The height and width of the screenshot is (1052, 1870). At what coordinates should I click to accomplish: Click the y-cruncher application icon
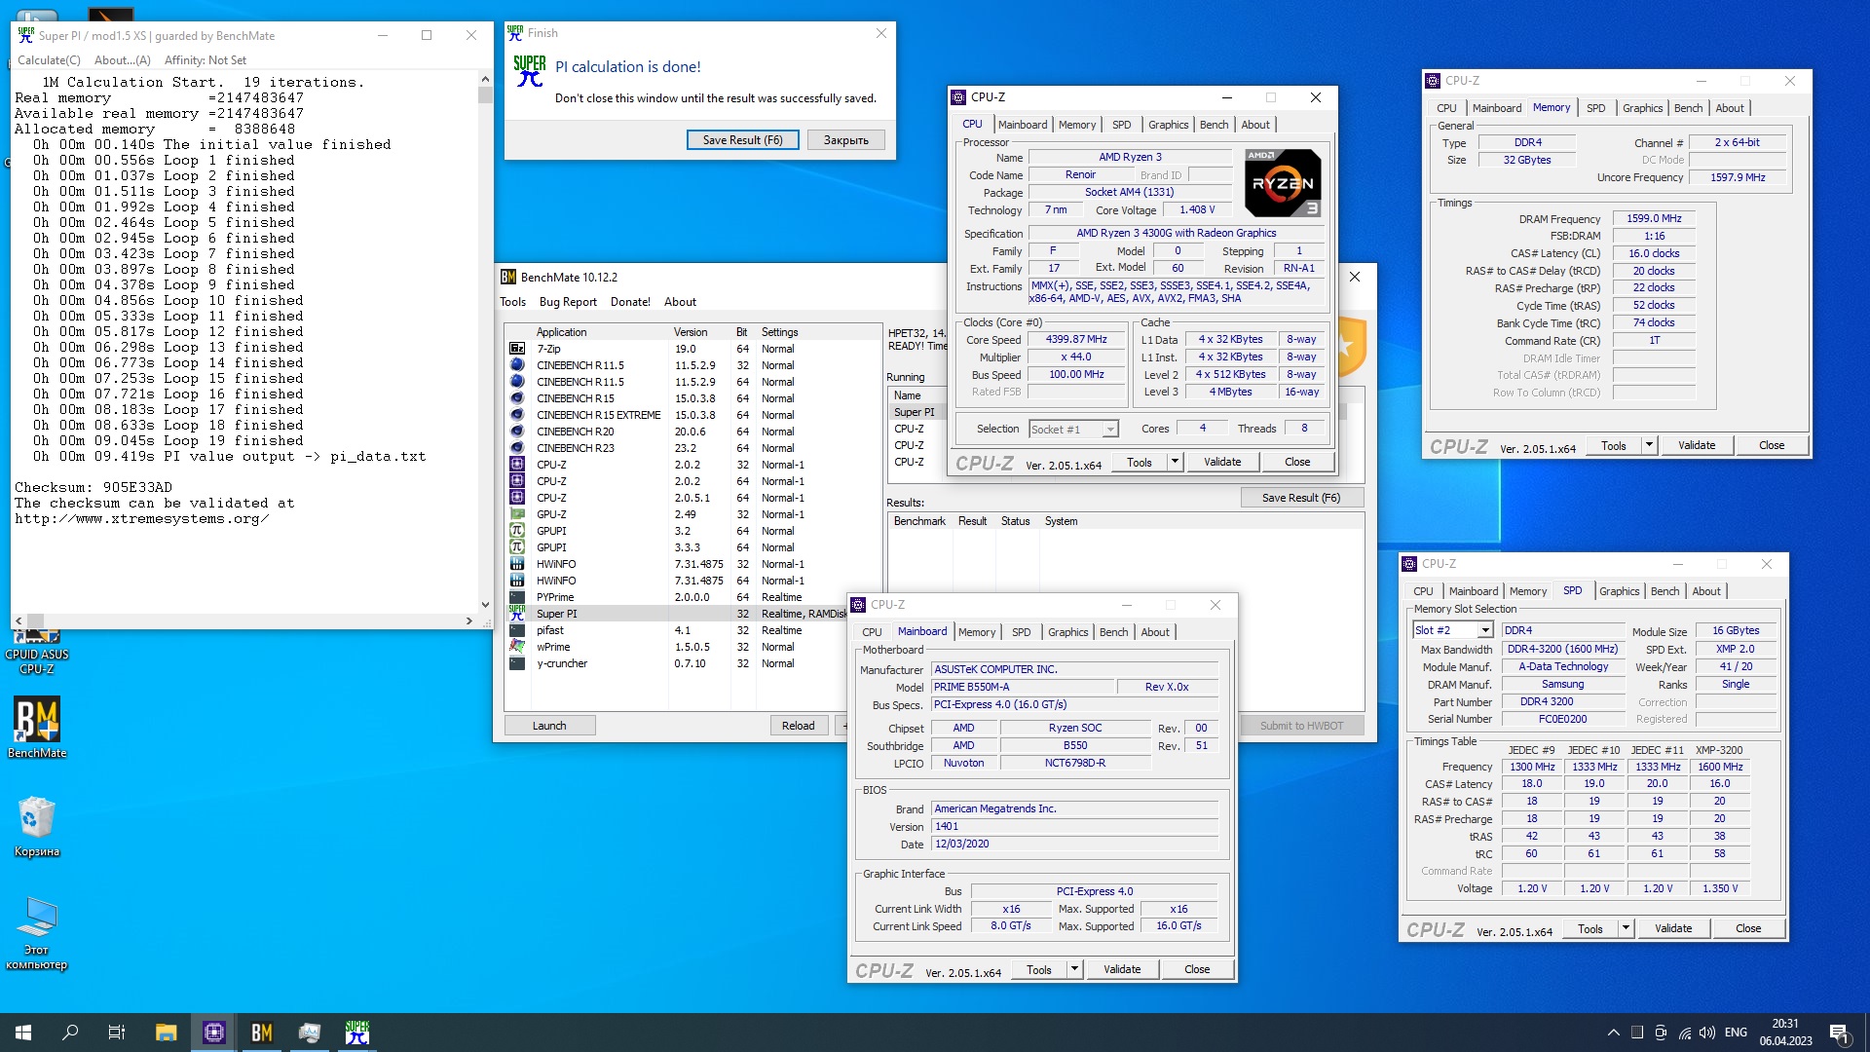(517, 663)
